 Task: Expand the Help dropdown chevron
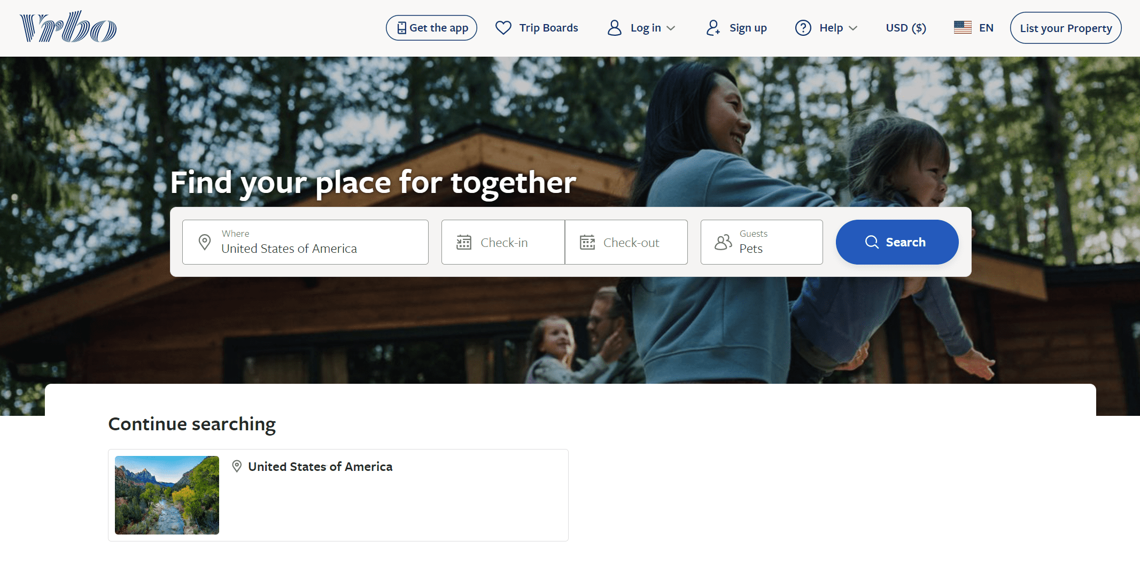(x=853, y=28)
